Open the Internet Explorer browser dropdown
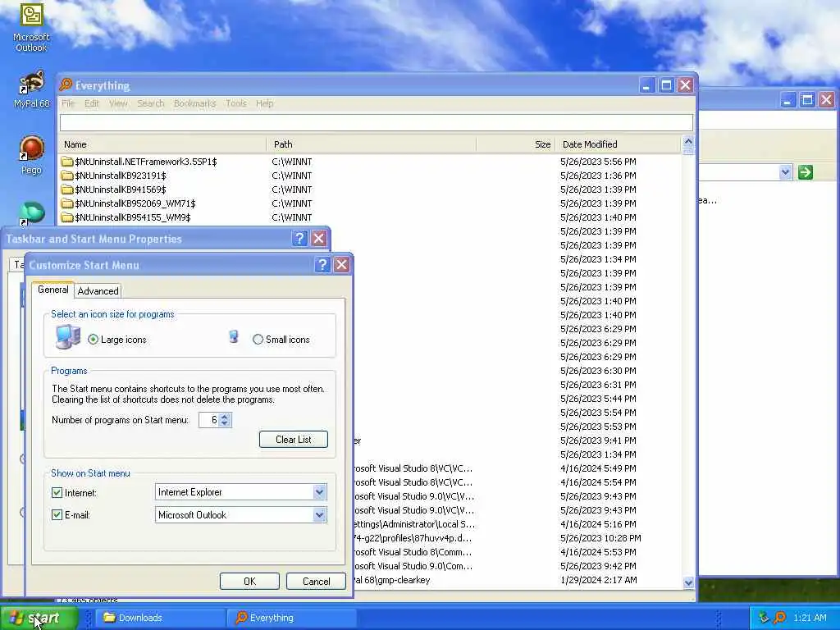This screenshot has width=840, height=630. pyautogui.click(x=319, y=492)
